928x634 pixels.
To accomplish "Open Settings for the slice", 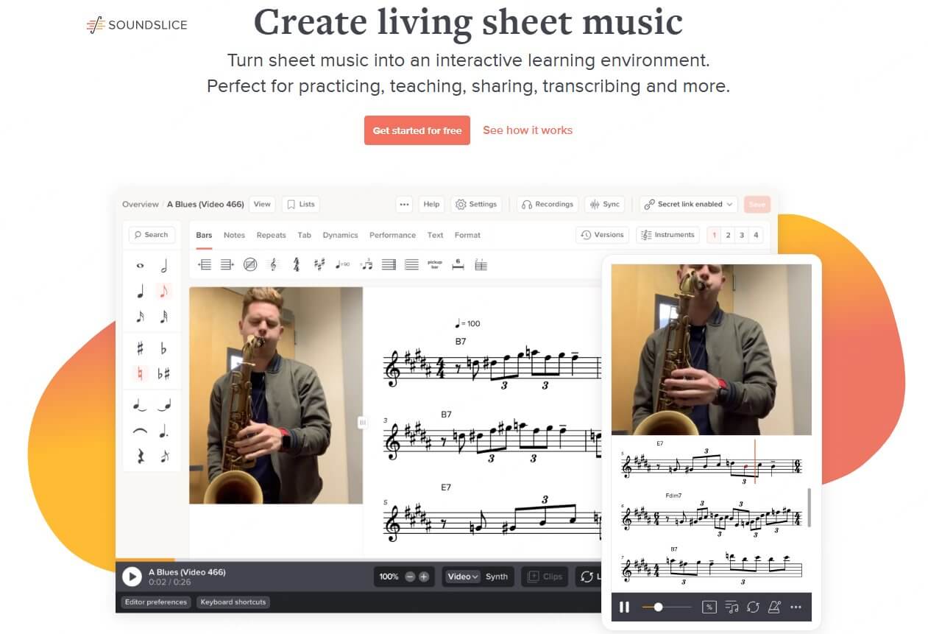I will point(476,204).
